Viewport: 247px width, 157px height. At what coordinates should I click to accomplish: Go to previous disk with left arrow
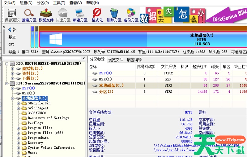tap(10, 30)
